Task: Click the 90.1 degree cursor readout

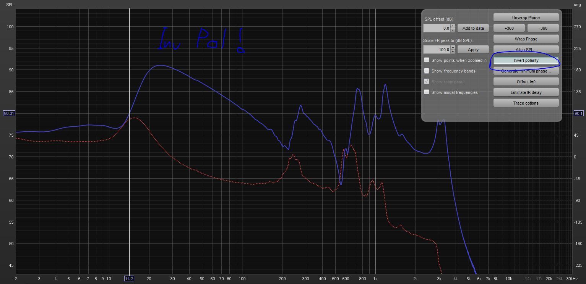Action: (578, 113)
